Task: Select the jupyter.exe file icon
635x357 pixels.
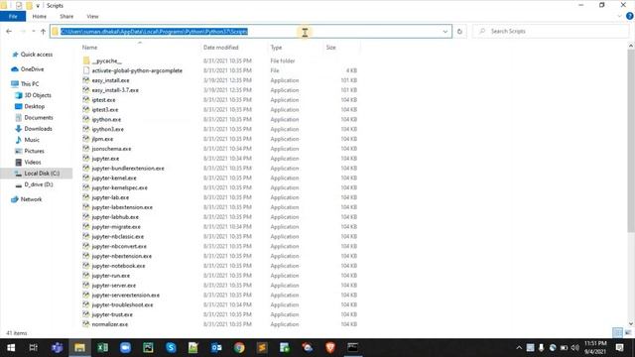Action: pyautogui.click(x=86, y=159)
